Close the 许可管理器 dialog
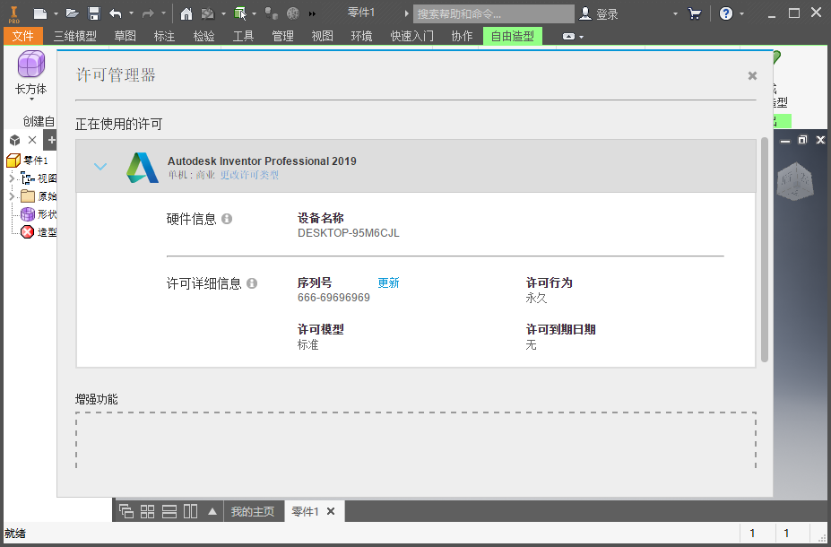 (x=752, y=76)
